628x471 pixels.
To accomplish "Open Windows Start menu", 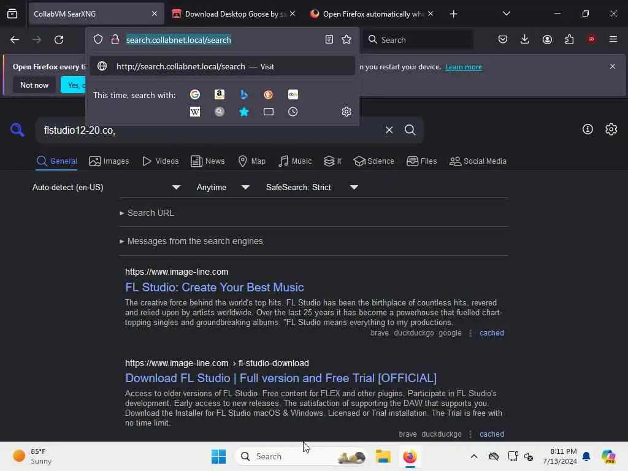I will click(219, 456).
